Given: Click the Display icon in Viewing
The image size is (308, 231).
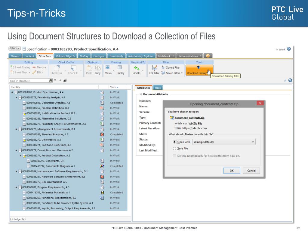Looking at the screenshot, I should point(119,67).
